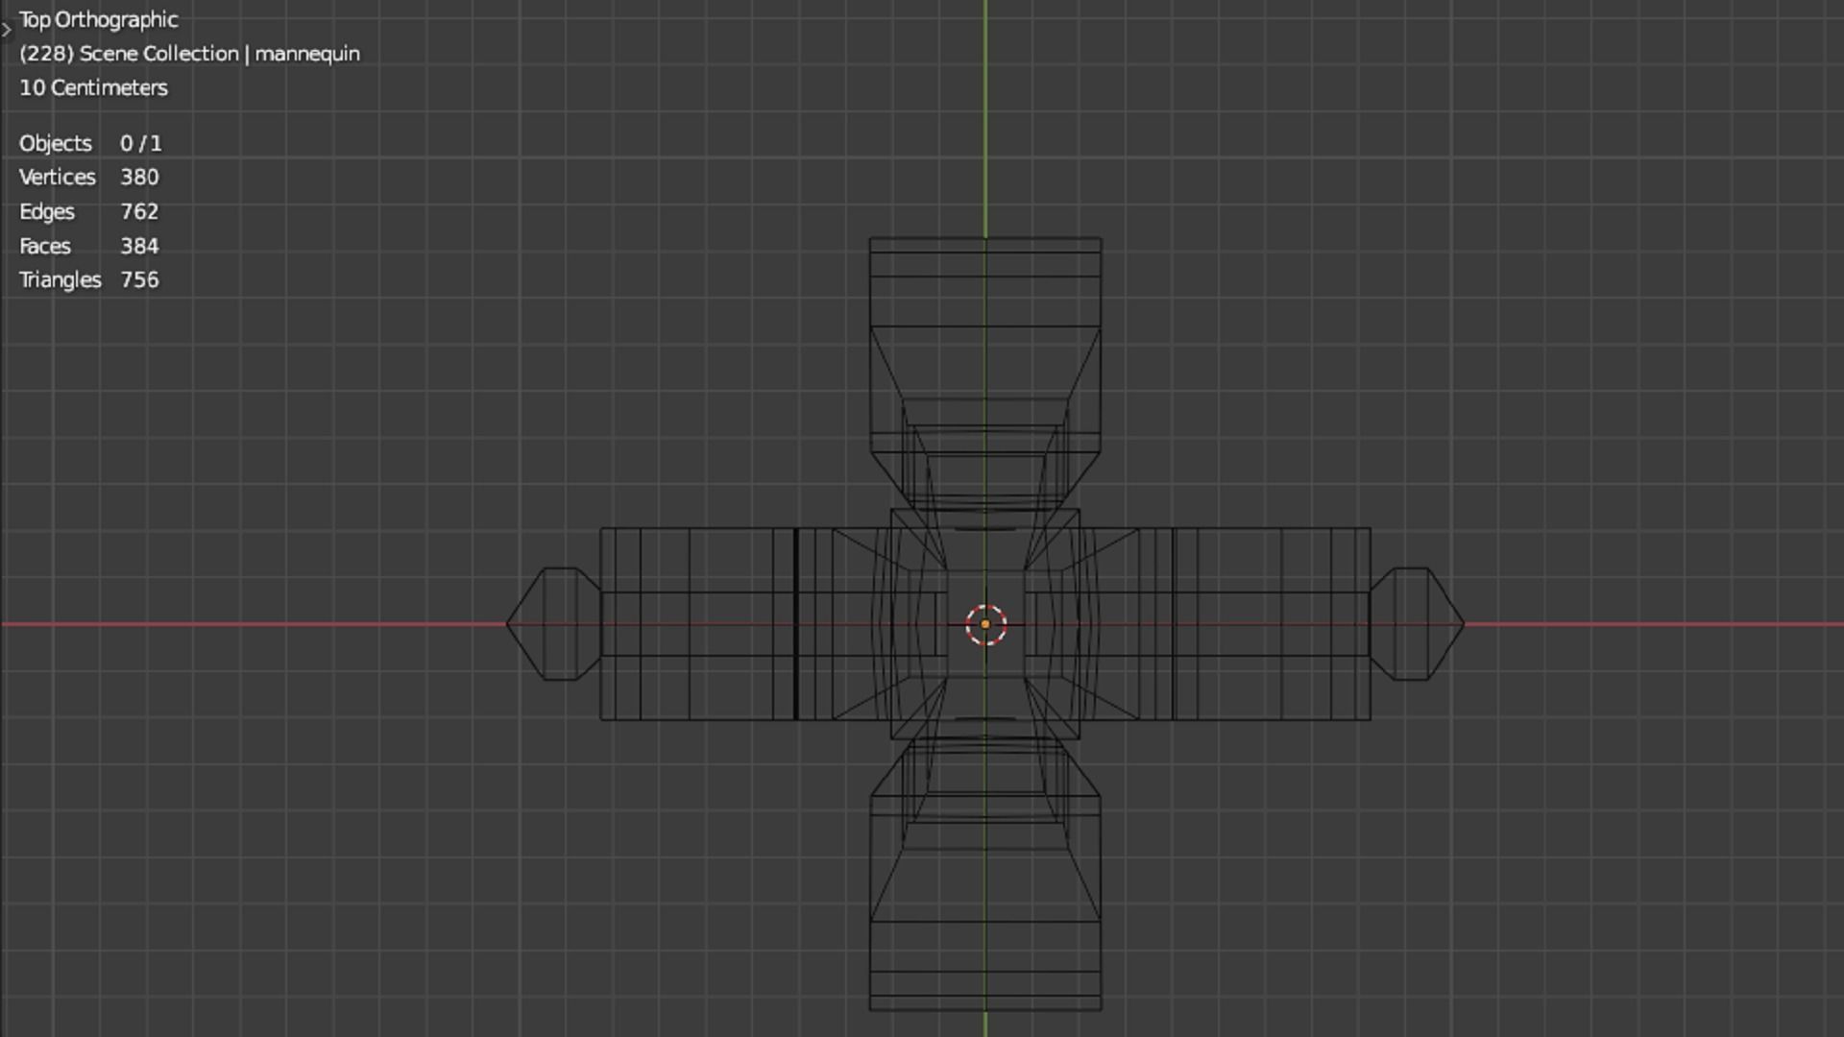This screenshot has height=1037, width=1844.
Task: Click the Faces 384 statistic
Action: coord(89,246)
